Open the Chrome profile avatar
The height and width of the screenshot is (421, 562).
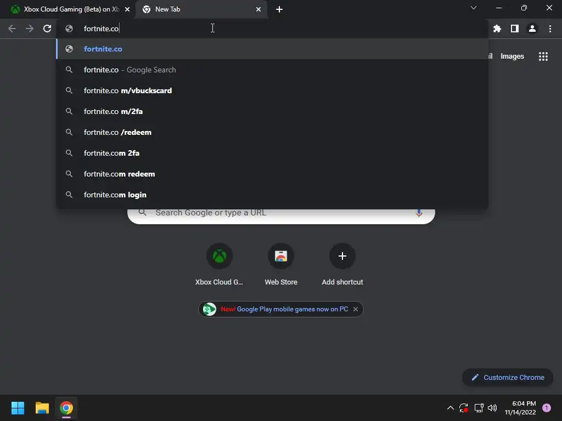click(532, 29)
